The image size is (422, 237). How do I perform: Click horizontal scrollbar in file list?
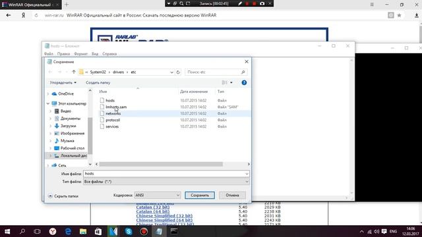point(161,164)
